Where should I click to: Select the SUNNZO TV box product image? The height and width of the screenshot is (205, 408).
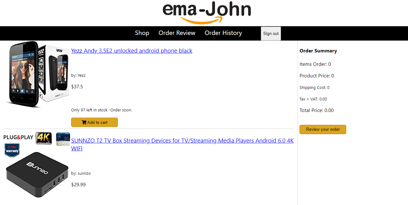pyautogui.click(x=37, y=164)
